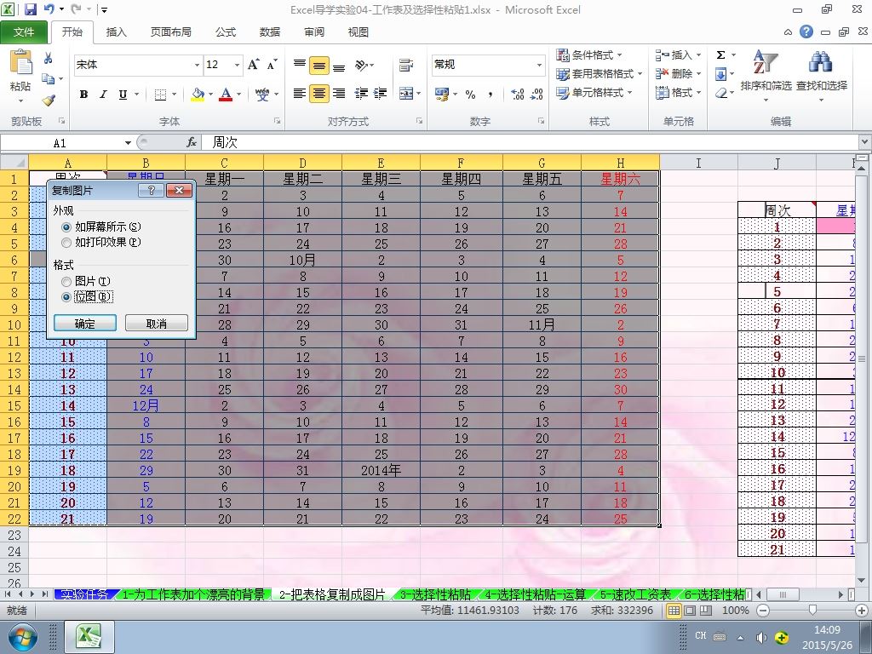Screen dimensions: 872x654
Task: Switch to Page Layout view in status bar
Action: [690, 611]
